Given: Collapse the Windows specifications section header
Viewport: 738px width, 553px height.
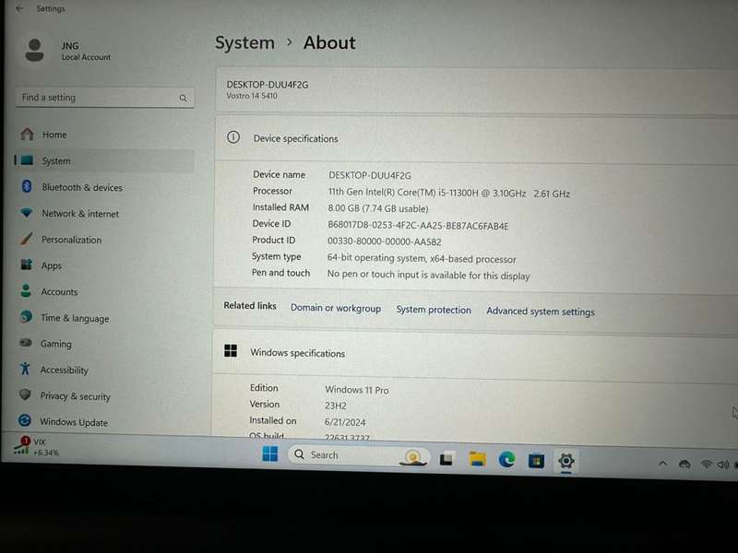Looking at the screenshot, I should pos(475,354).
